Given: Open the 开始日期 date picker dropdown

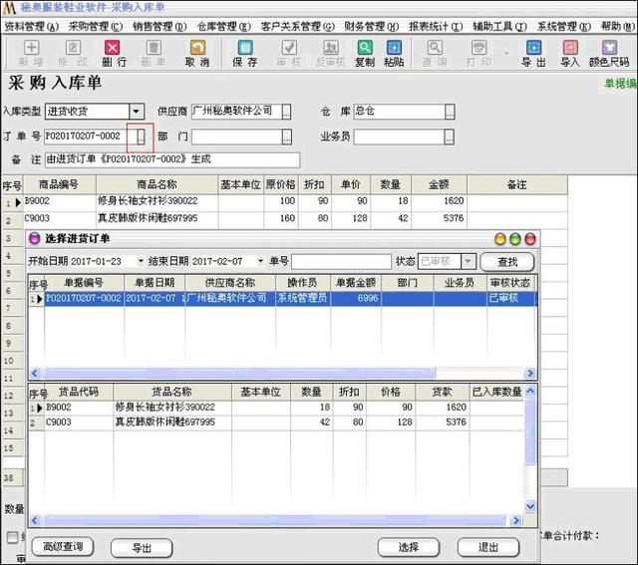Looking at the screenshot, I should tap(141, 261).
